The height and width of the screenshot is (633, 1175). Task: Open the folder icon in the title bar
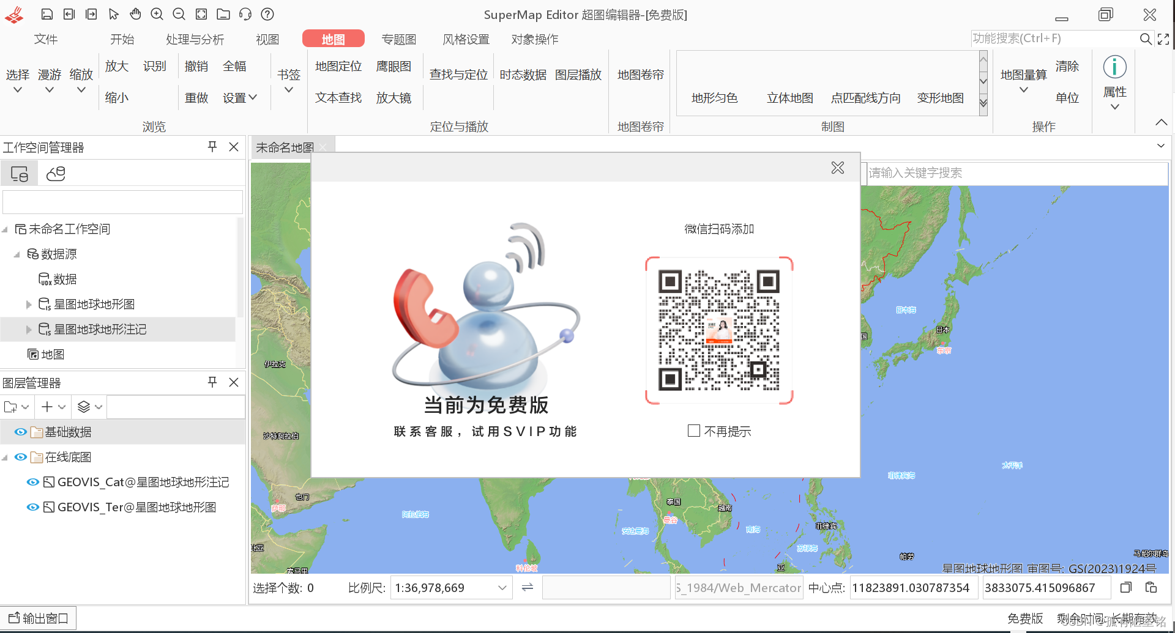coord(223,14)
